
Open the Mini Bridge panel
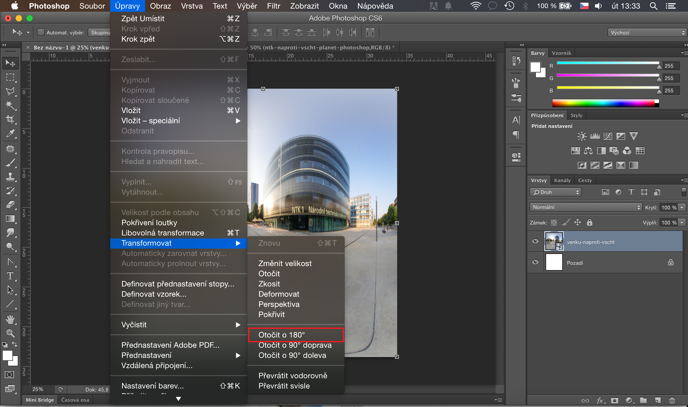40,400
